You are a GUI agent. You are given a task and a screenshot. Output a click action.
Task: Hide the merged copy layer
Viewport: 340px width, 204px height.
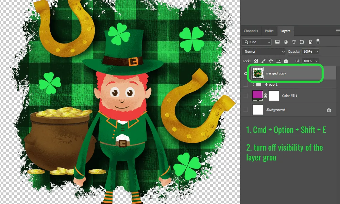click(x=246, y=73)
